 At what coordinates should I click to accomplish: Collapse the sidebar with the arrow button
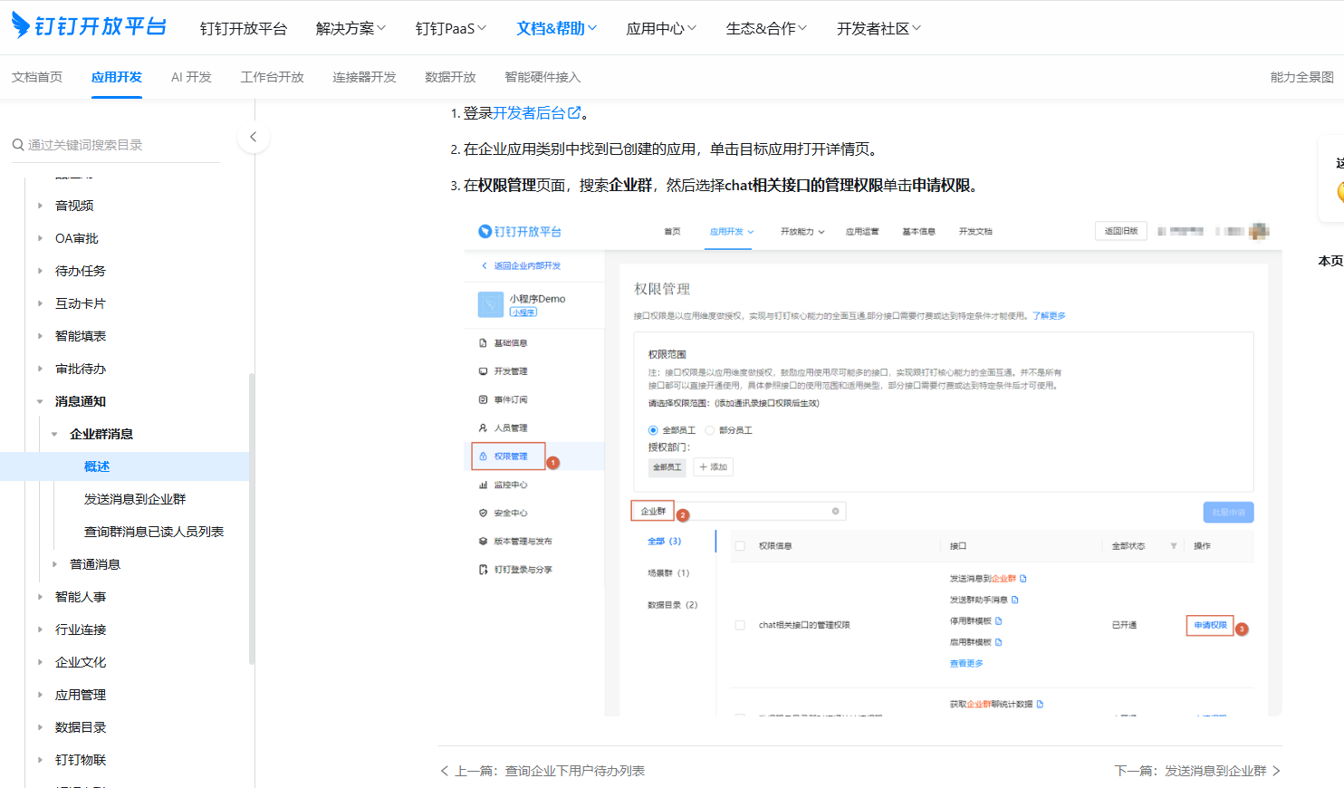point(254,138)
